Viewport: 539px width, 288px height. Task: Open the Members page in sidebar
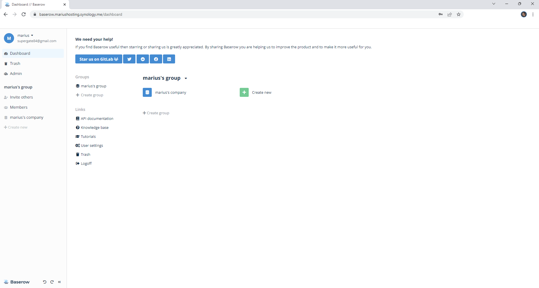[x=33, y=107]
